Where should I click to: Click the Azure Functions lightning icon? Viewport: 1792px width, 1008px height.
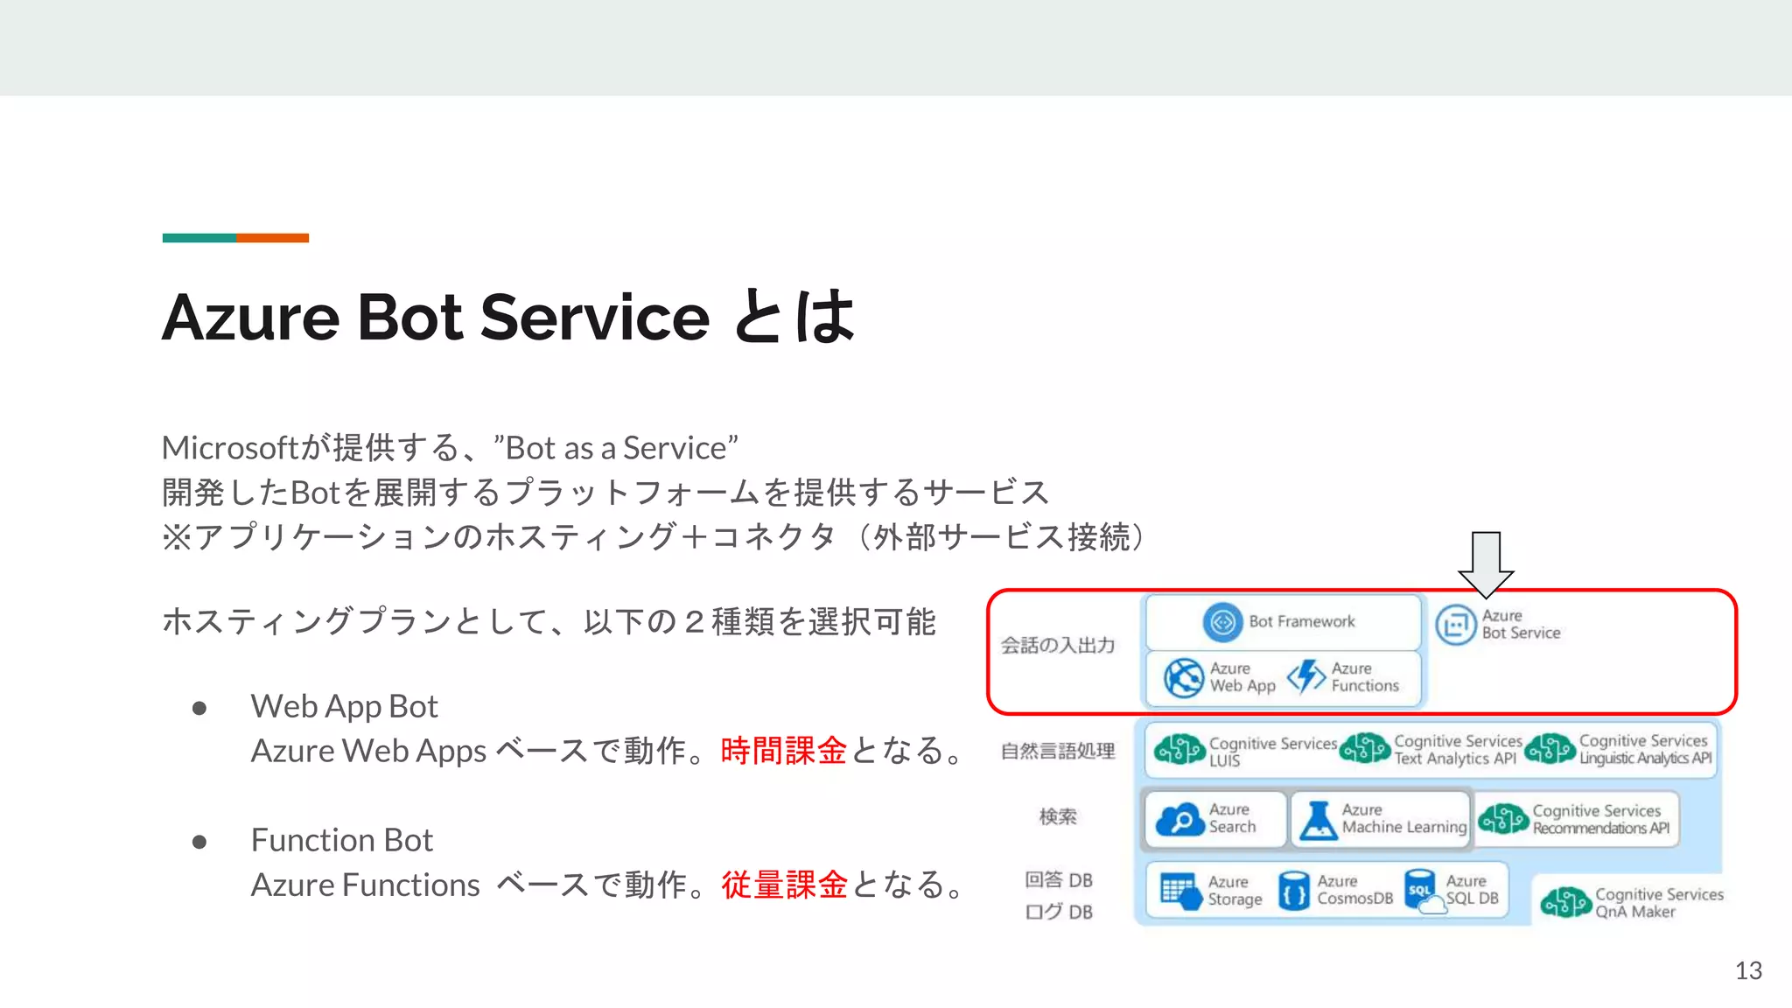[x=1305, y=676]
